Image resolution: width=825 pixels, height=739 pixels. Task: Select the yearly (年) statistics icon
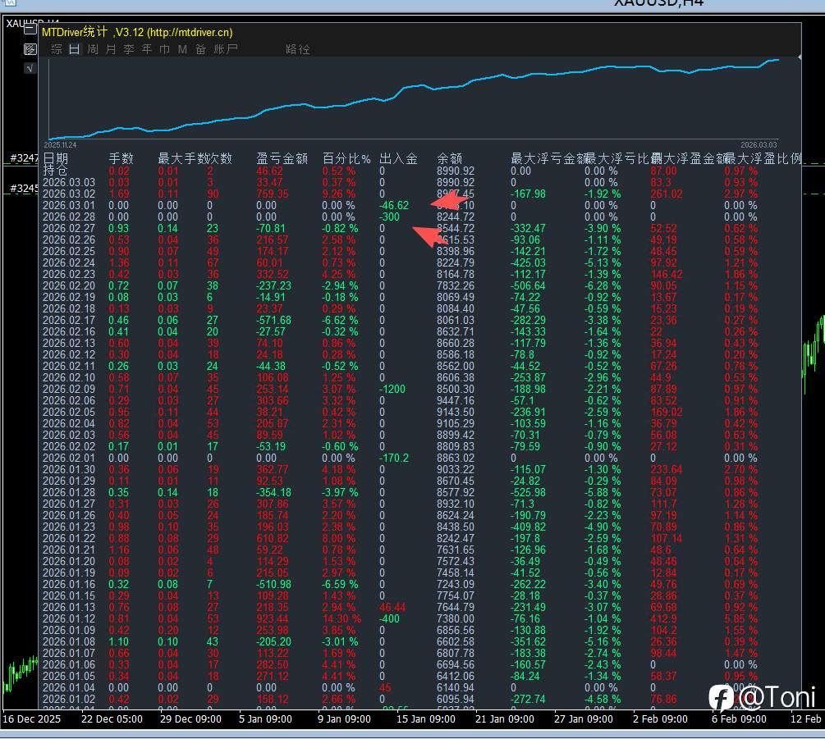147,48
